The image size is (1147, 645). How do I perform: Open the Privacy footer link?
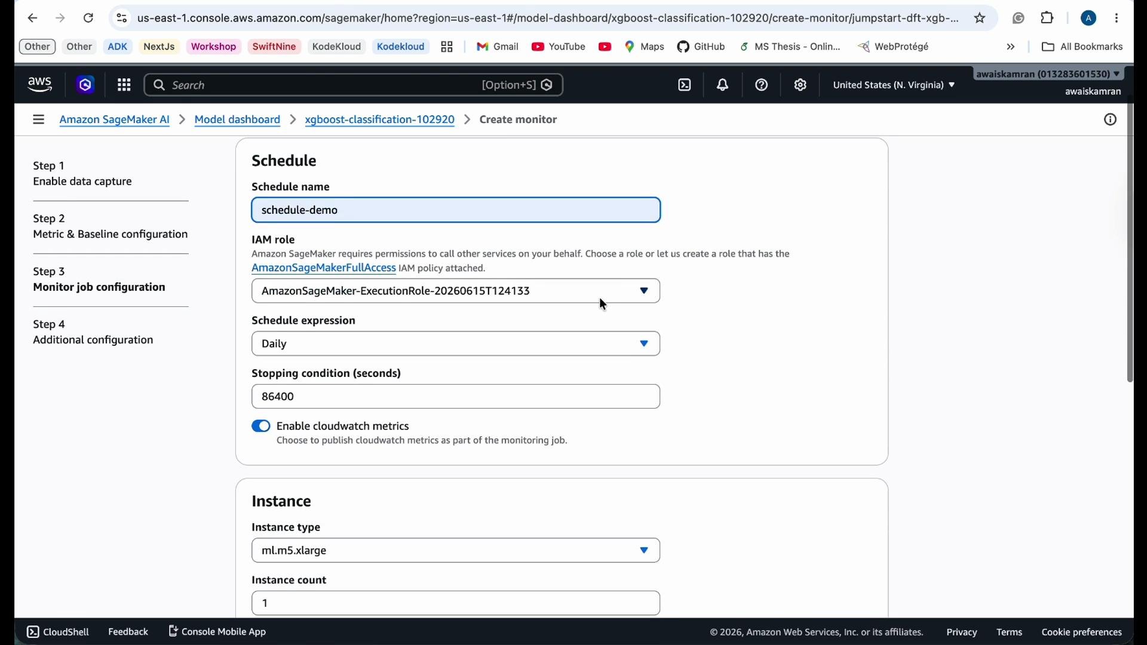point(962,633)
